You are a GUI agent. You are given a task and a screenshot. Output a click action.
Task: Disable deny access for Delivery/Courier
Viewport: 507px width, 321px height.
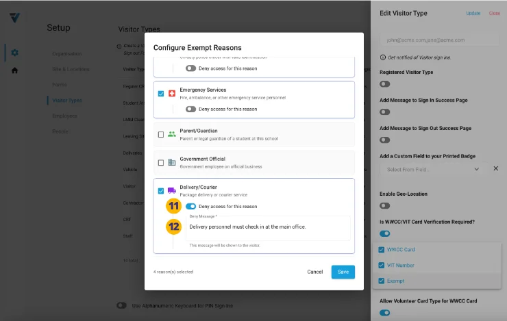tap(190, 206)
